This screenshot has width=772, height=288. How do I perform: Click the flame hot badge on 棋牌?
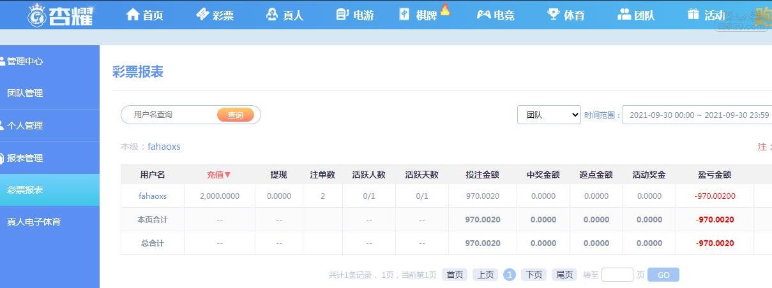pyautogui.click(x=445, y=9)
